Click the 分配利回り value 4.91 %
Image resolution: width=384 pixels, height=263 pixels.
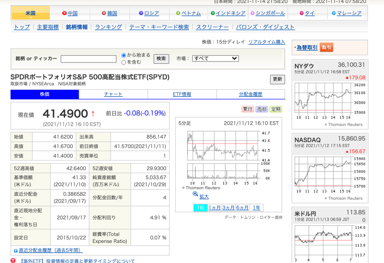click(158, 218)
